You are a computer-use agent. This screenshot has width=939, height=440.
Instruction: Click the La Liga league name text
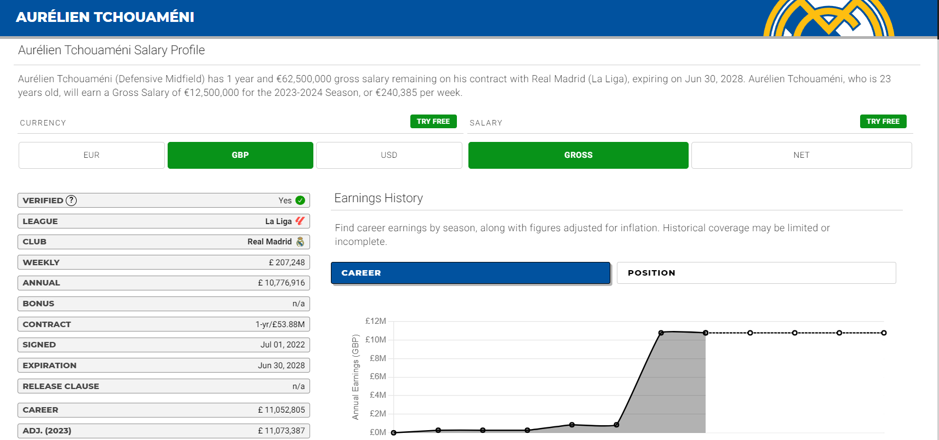tap(278, 221)
